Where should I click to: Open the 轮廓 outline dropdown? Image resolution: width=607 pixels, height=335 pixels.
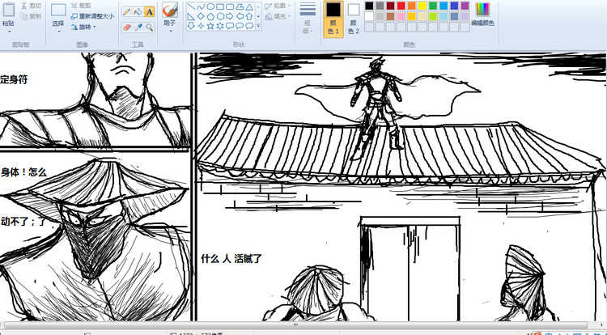279,6
